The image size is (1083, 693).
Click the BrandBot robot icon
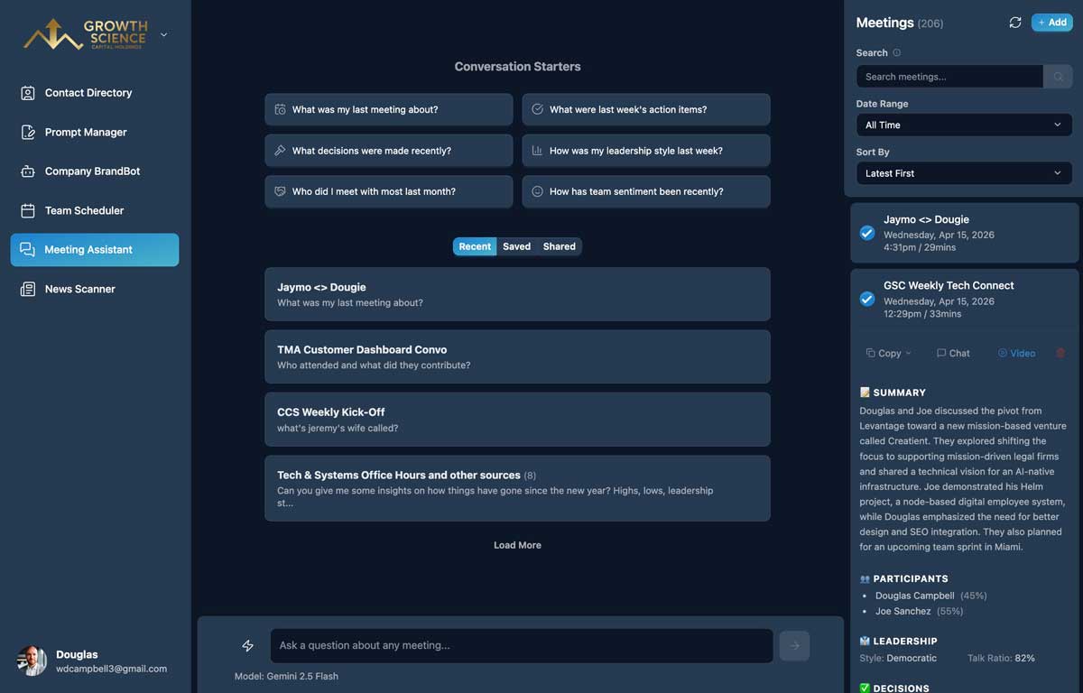pos(28,171)
